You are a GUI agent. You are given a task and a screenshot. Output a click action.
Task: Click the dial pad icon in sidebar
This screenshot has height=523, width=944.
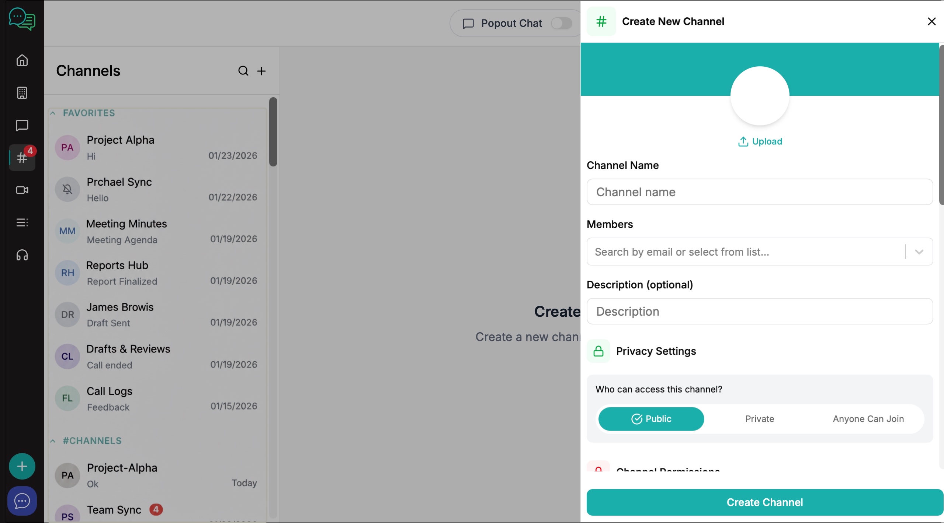pos(22,93)
